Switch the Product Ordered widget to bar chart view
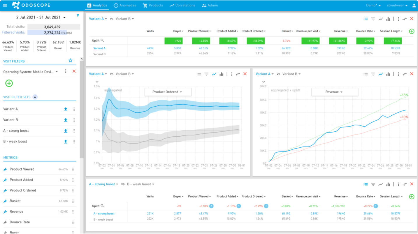The width and height of the screenshot is (418, 234). coord(221,74)
